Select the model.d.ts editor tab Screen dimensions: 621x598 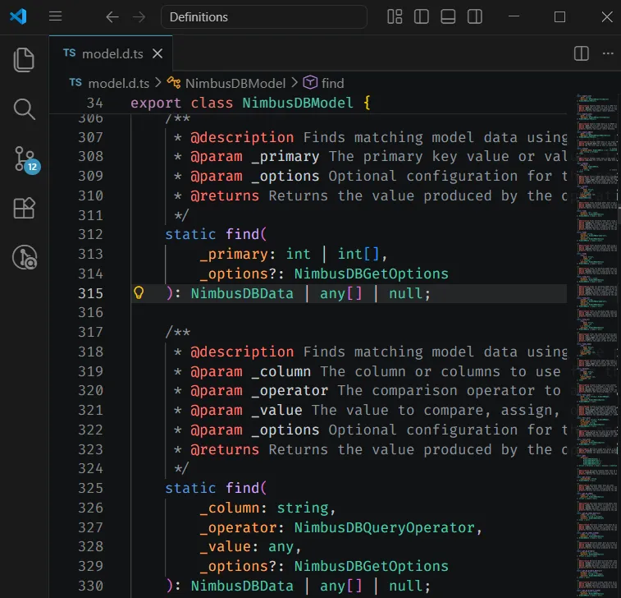[x=111, y=53]
